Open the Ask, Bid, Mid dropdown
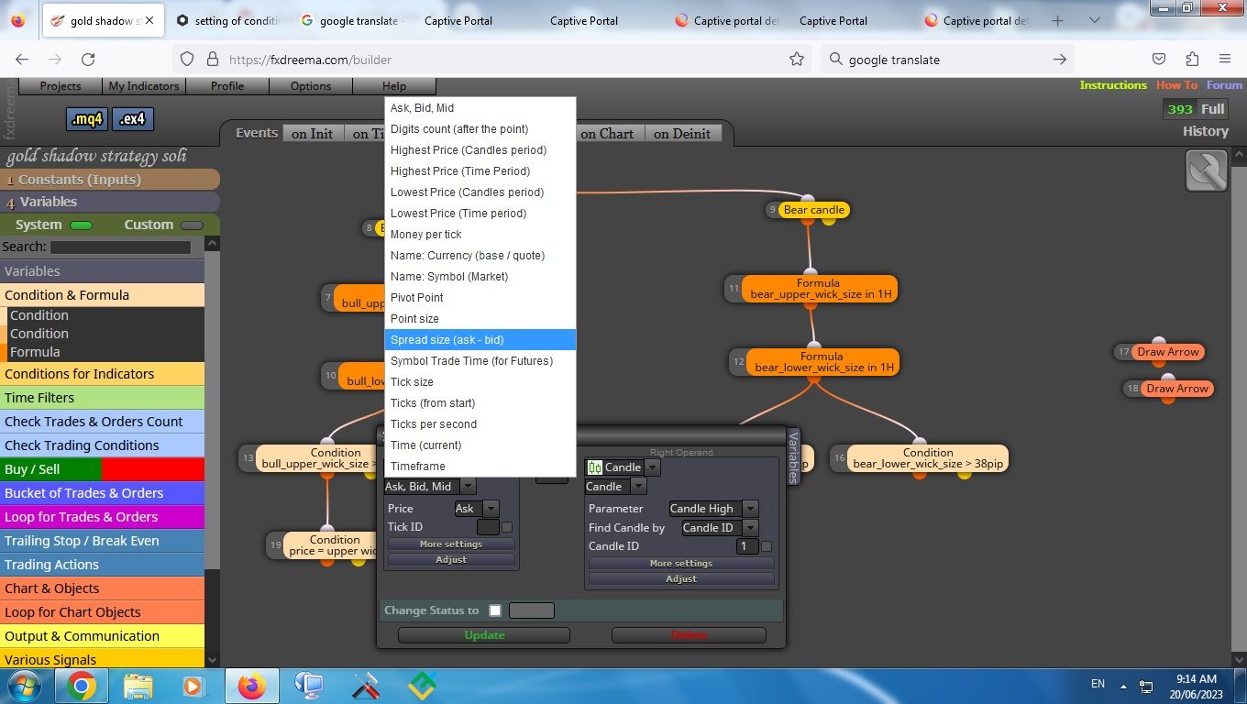Image resolution: width=1247 pixels, height=704 pixels. (429, 487)
